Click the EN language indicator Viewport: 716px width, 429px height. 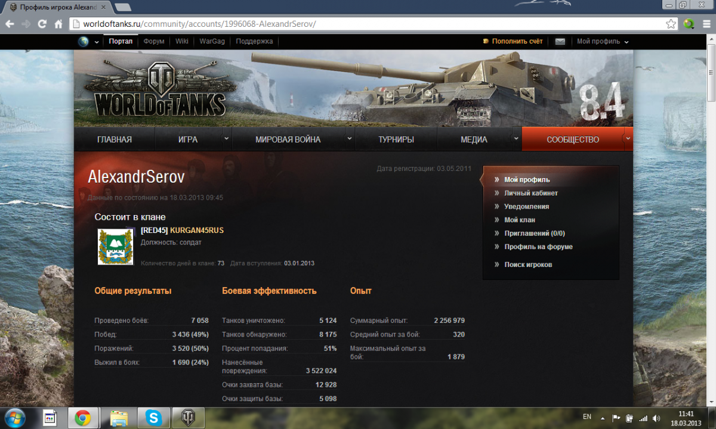(587, 416)
